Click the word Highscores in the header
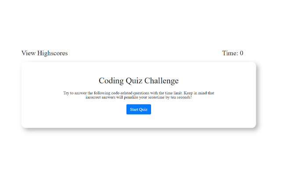Viewport: 281px width, 187px height. click(52, 53)
